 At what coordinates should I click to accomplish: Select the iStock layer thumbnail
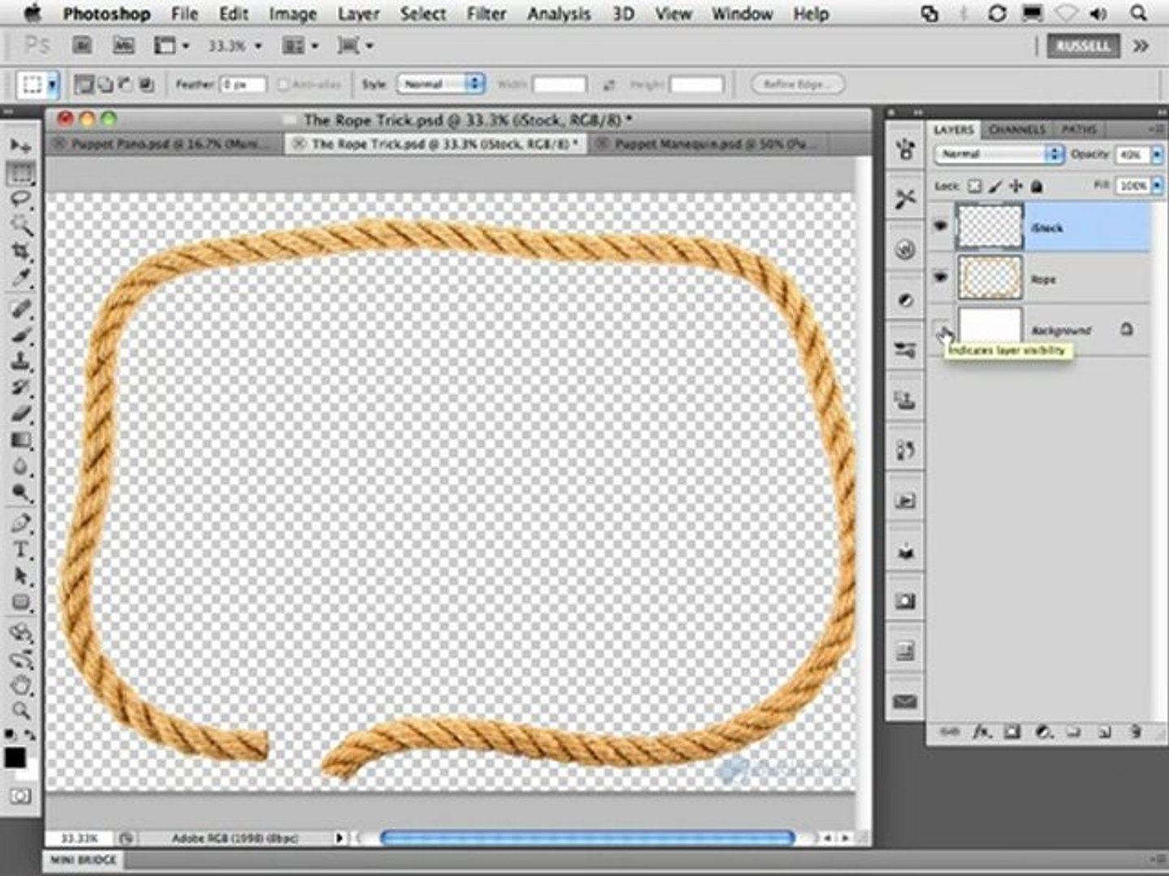click(x=990, y=226)
